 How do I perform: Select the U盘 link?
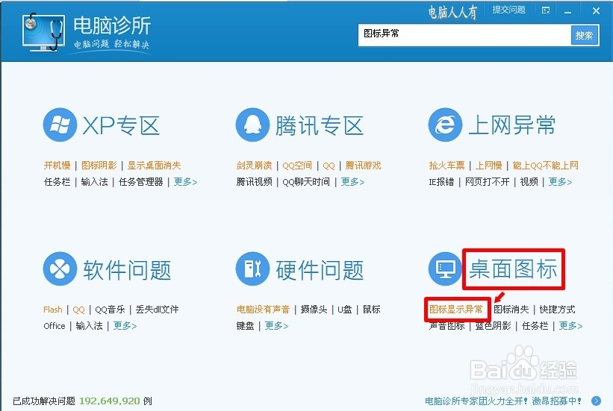click(x=345, y=310)
